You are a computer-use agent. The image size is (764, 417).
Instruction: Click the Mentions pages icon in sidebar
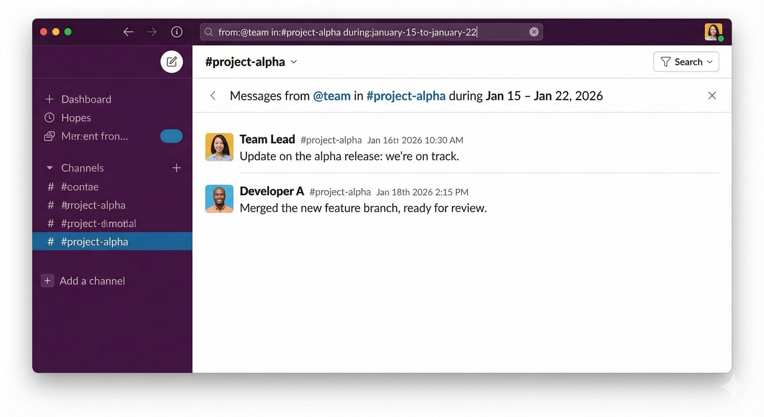click(49, 136)
